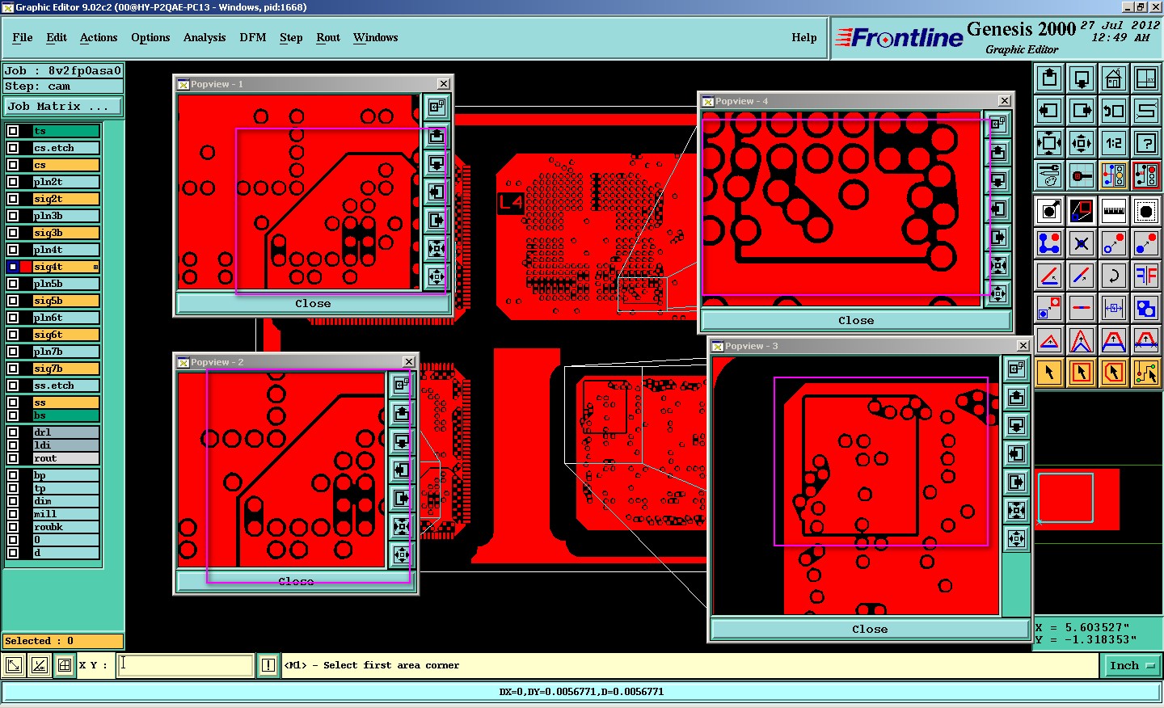The image size is (1164, 708).
Task: Open the Rout menu
Action: 328,37
